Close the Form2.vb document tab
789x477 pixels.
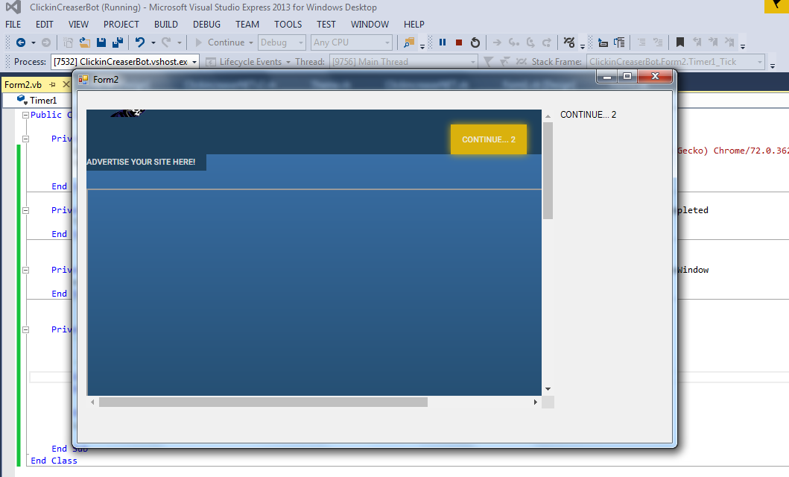click(66, 84)
